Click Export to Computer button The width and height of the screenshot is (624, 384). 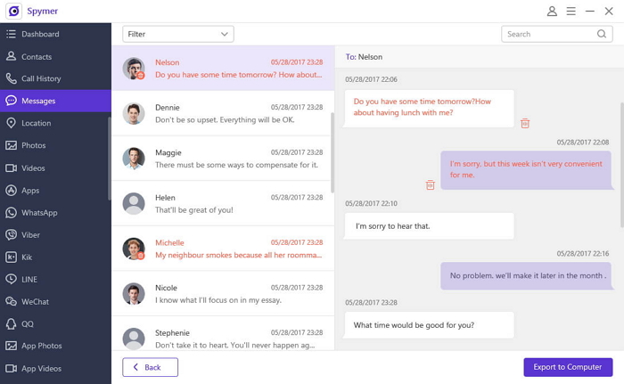coord(568,367)
